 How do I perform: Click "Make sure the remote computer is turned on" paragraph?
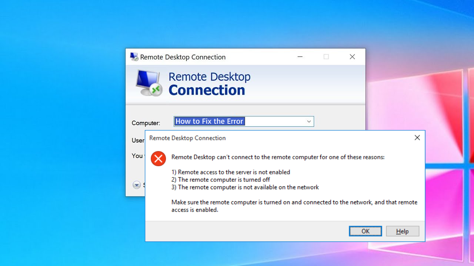(294, 206)
